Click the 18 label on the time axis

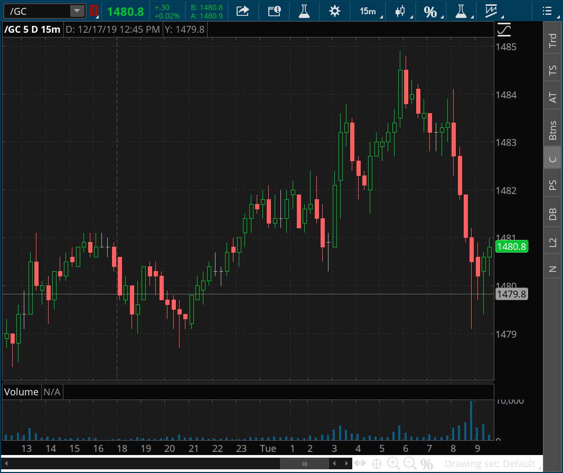[x=122, y=449]
